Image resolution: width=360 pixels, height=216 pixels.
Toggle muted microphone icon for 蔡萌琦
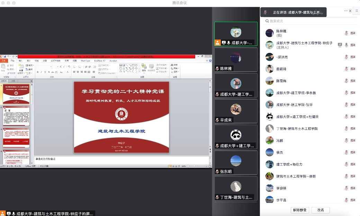click(x=346, y=69)
